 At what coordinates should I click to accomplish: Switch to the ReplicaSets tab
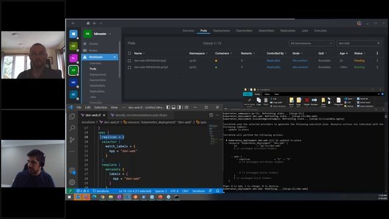tap(287, 31)
